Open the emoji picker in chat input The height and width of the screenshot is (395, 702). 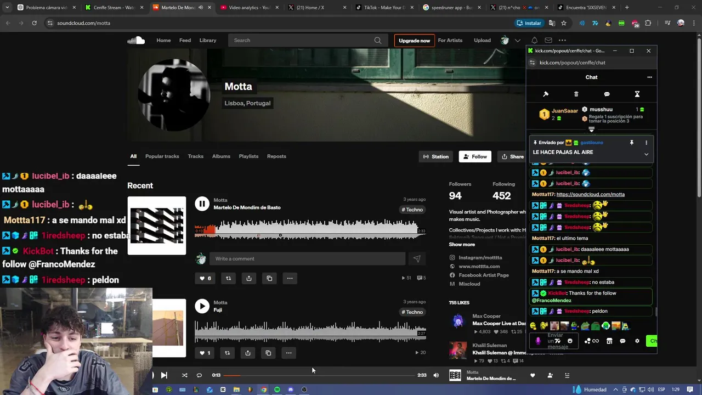pos(570,341)
